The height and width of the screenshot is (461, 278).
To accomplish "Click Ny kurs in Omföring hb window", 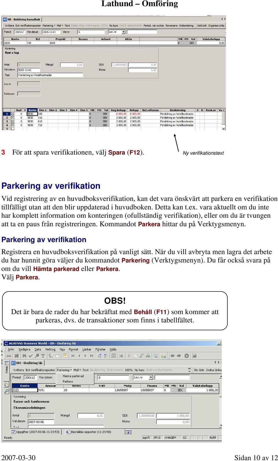I will pyautogui.click(x=139, y=370).
